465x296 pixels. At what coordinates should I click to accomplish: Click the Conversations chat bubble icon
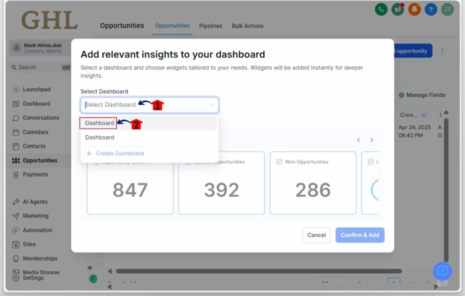coord(16,118)
